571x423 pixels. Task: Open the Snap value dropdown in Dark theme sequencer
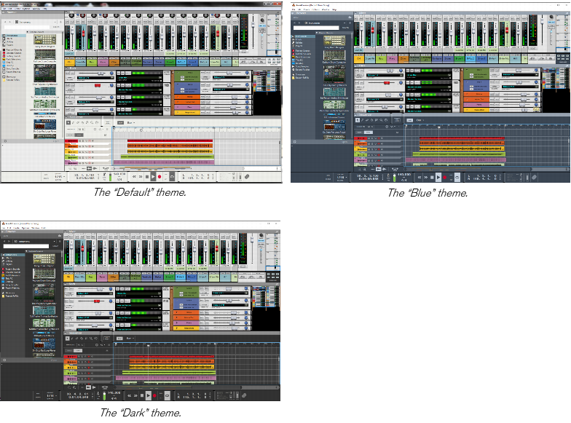tap(131, 339)
